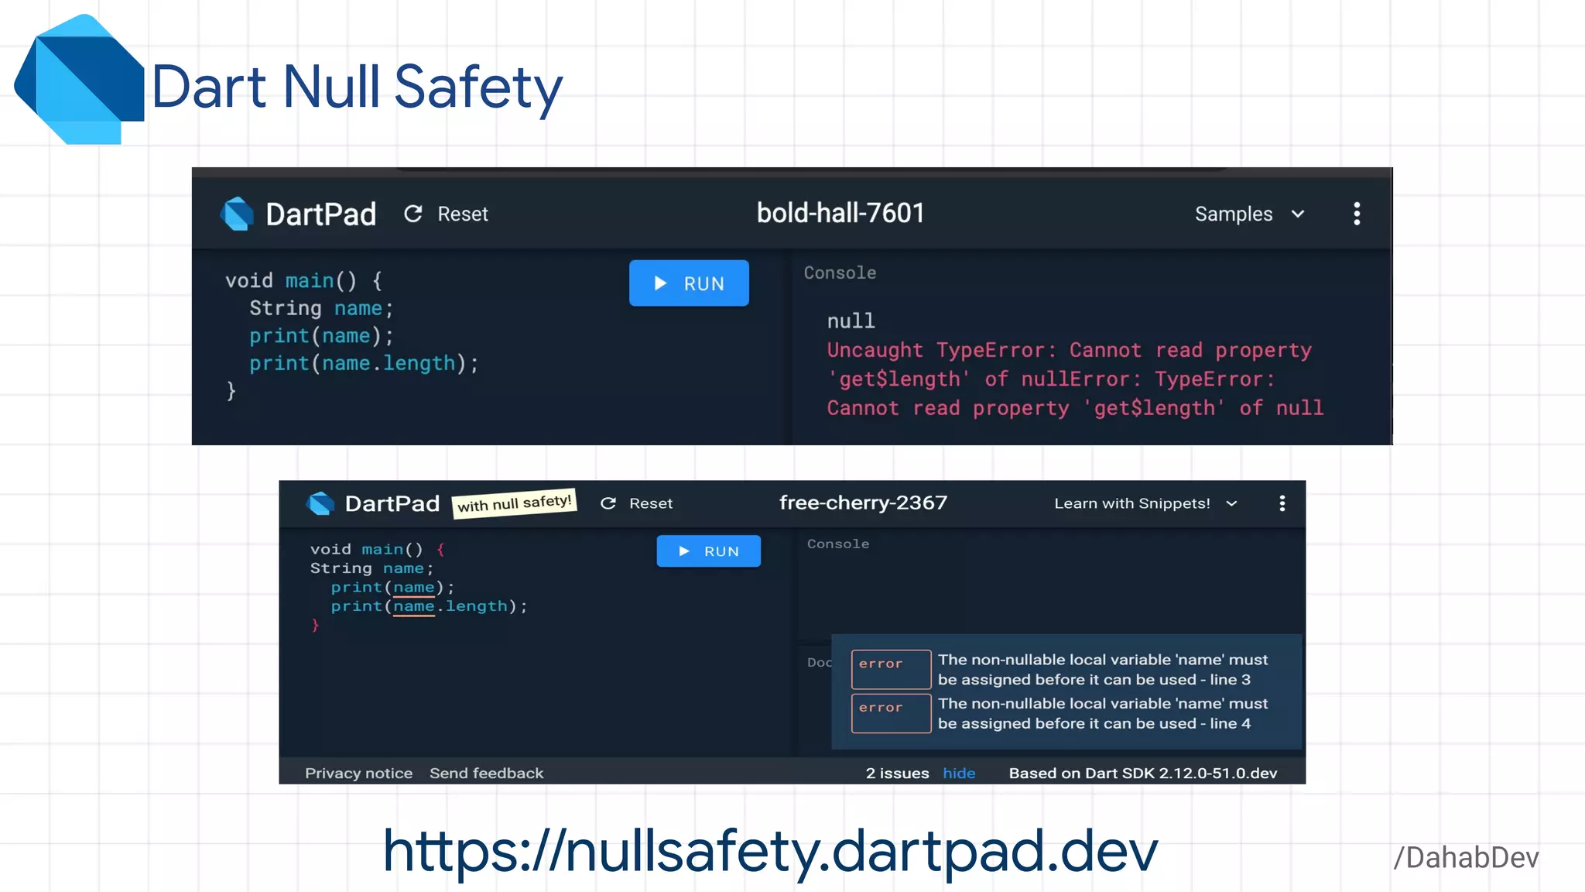Click the Reset refresh icon in null safety DartPad

[x=608, y=503]
